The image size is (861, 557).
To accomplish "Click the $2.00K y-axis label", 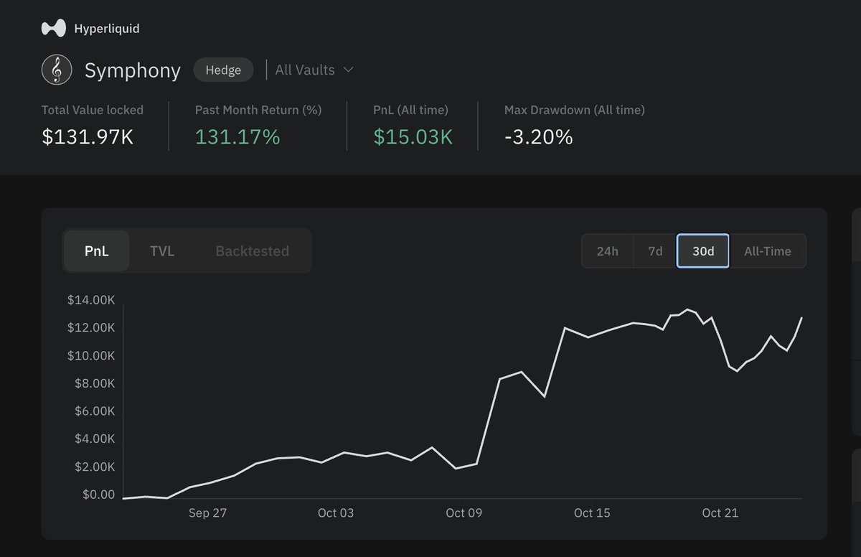I will click(x=94, y=467).
